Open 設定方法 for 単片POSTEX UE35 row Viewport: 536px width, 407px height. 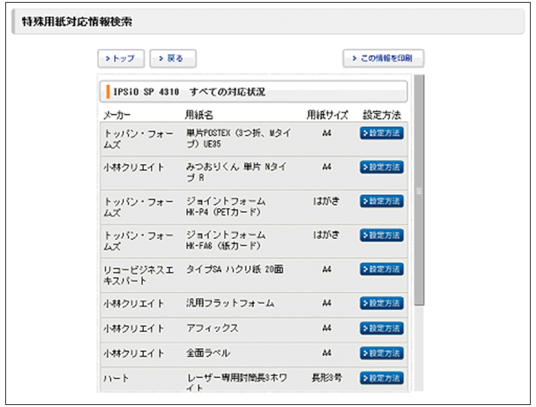point(382,133)
